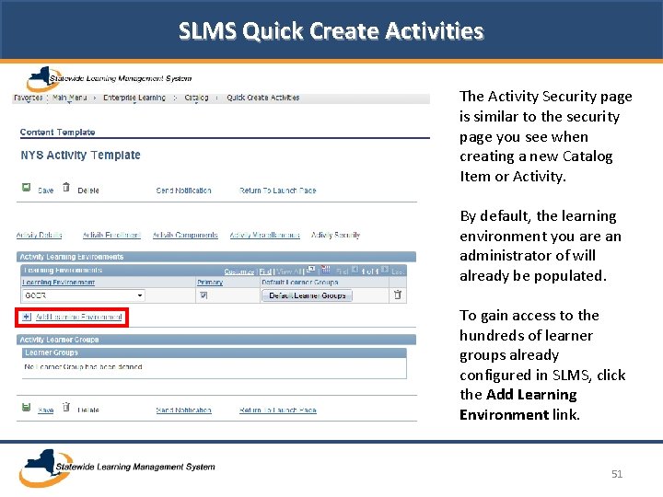Viewport: 663px width, 497px height.
Task: Sort by Learning Environment column header
Action: coord(58,282)
